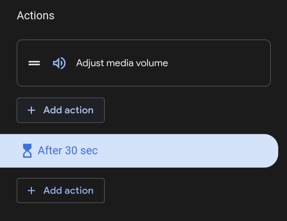Click the plus icon below the delay row

(x=31, y=190)
